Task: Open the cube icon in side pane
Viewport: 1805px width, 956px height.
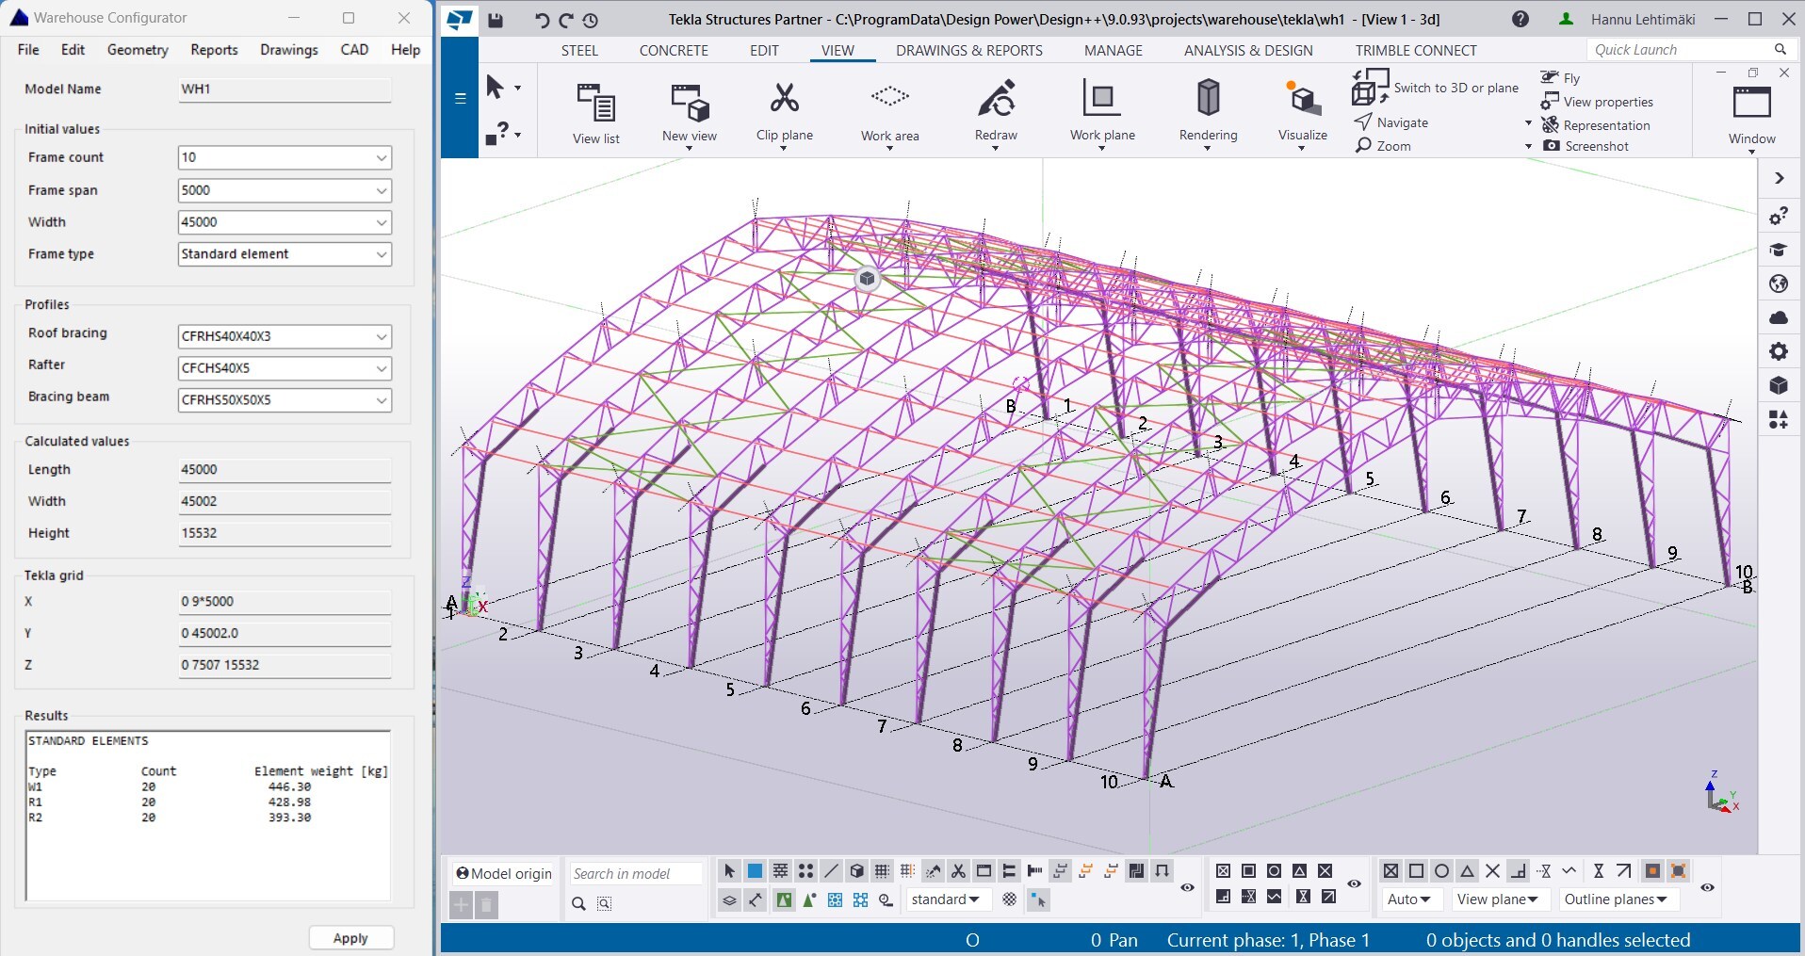Action: point(1779,385)
